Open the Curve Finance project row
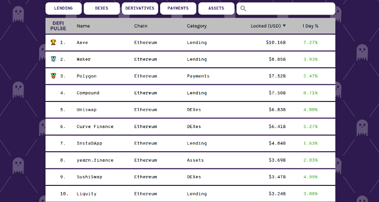The image size is (379, 202). click(x=190, y=127)
